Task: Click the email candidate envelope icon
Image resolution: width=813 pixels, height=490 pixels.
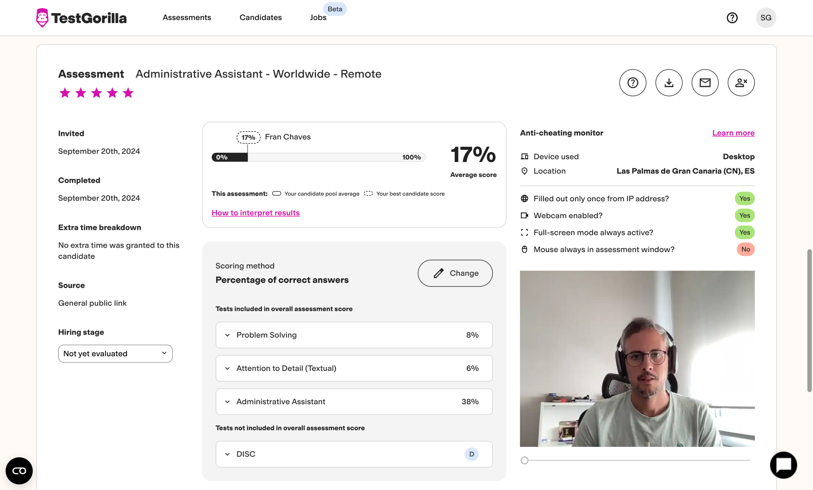Action: (705, 83)
